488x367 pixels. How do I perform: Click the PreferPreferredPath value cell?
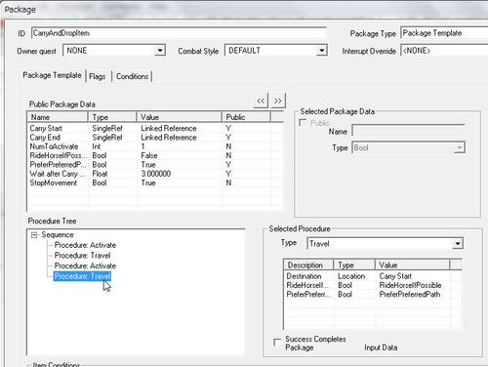click(x=410, y=295)
